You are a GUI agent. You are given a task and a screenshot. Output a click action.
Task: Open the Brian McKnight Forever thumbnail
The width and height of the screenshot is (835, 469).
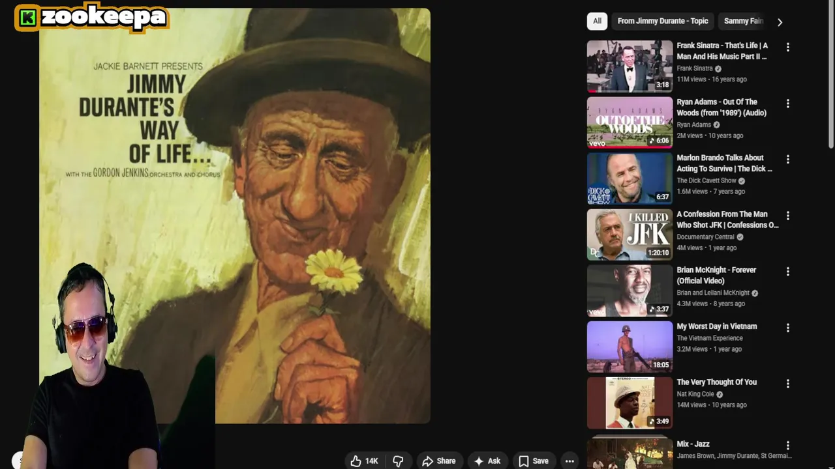[630, 291]
